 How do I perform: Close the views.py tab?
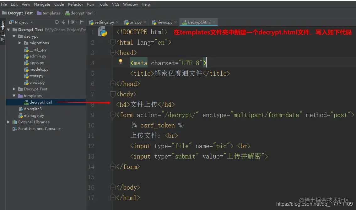pyautogui.click(x=175, y=22)
